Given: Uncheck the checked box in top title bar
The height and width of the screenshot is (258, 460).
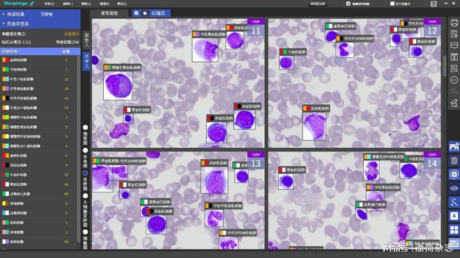Looking at the screenshot, I should click(x=348, y=3).
